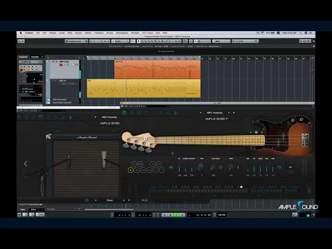Click the white capo dot on the headstock

(x=145, y=138)
